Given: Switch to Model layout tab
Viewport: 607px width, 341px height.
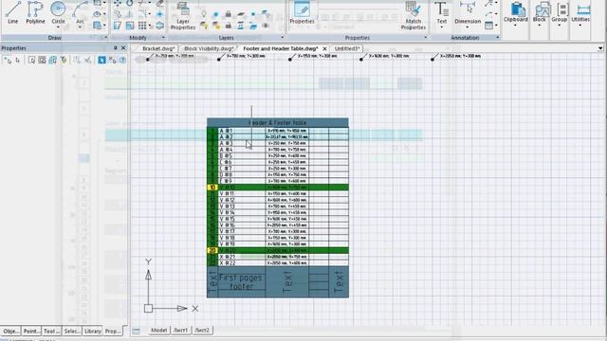Looking at the screenshot, I should point(158,331).
